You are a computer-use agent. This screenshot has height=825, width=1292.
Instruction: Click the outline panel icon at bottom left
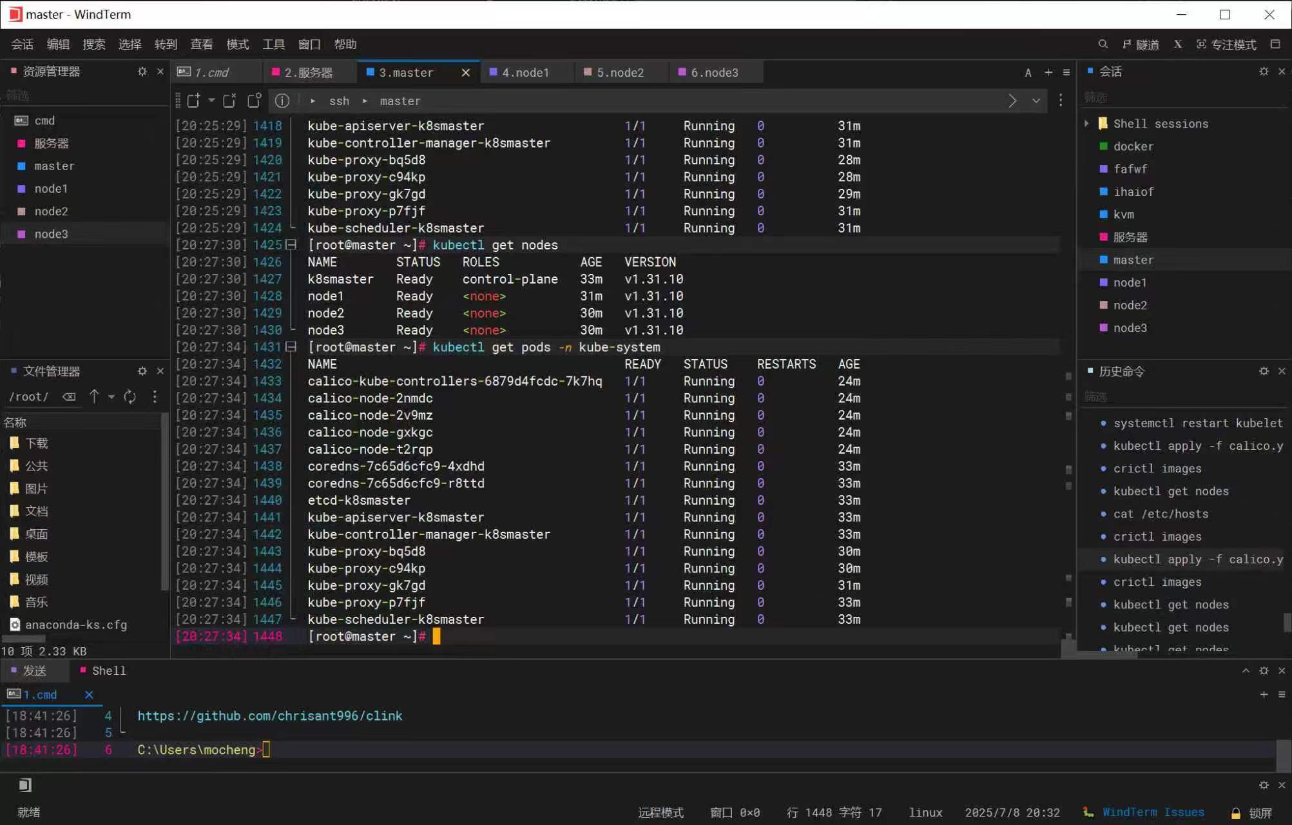(24, 784)
